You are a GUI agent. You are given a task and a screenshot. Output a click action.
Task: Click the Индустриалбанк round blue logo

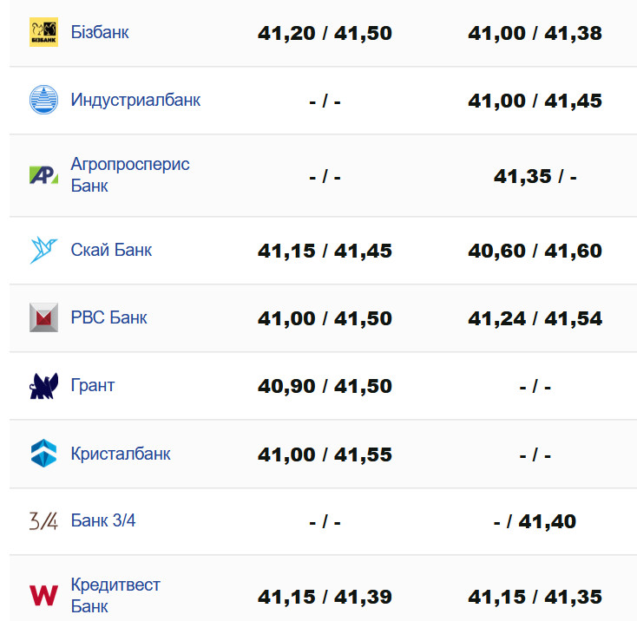43,101
